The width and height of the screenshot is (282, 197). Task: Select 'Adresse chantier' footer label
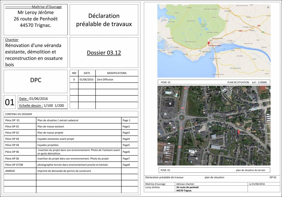185,184
